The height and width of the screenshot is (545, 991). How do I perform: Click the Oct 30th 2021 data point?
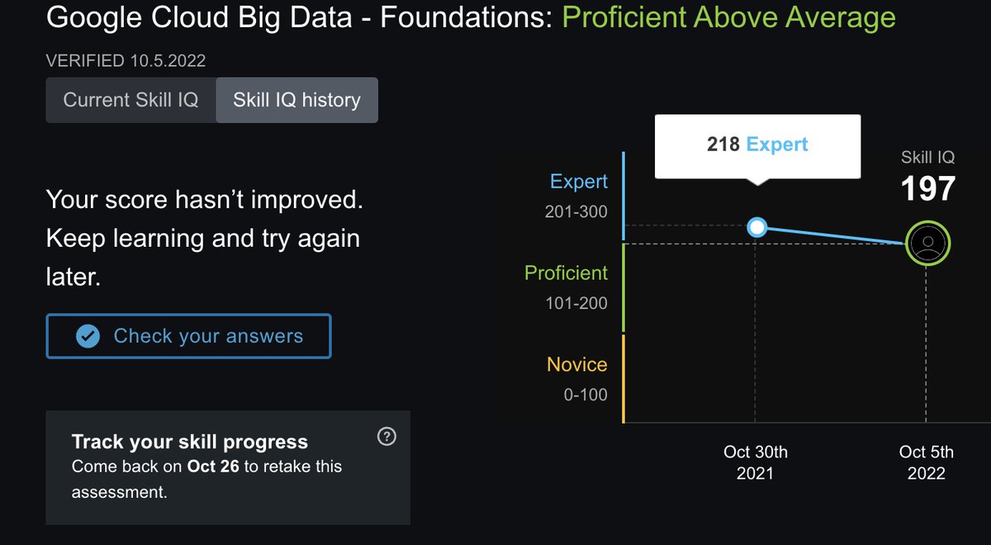[756, 227]
